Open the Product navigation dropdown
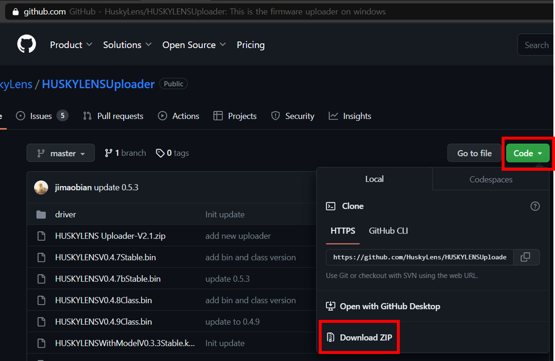 pyautogui.click(x=71, y=45)
